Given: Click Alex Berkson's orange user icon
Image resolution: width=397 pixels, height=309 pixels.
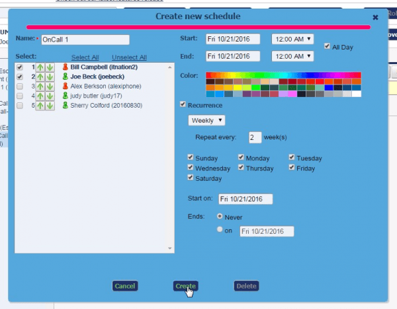Looking at the screenshot, I should pos(66,86).
